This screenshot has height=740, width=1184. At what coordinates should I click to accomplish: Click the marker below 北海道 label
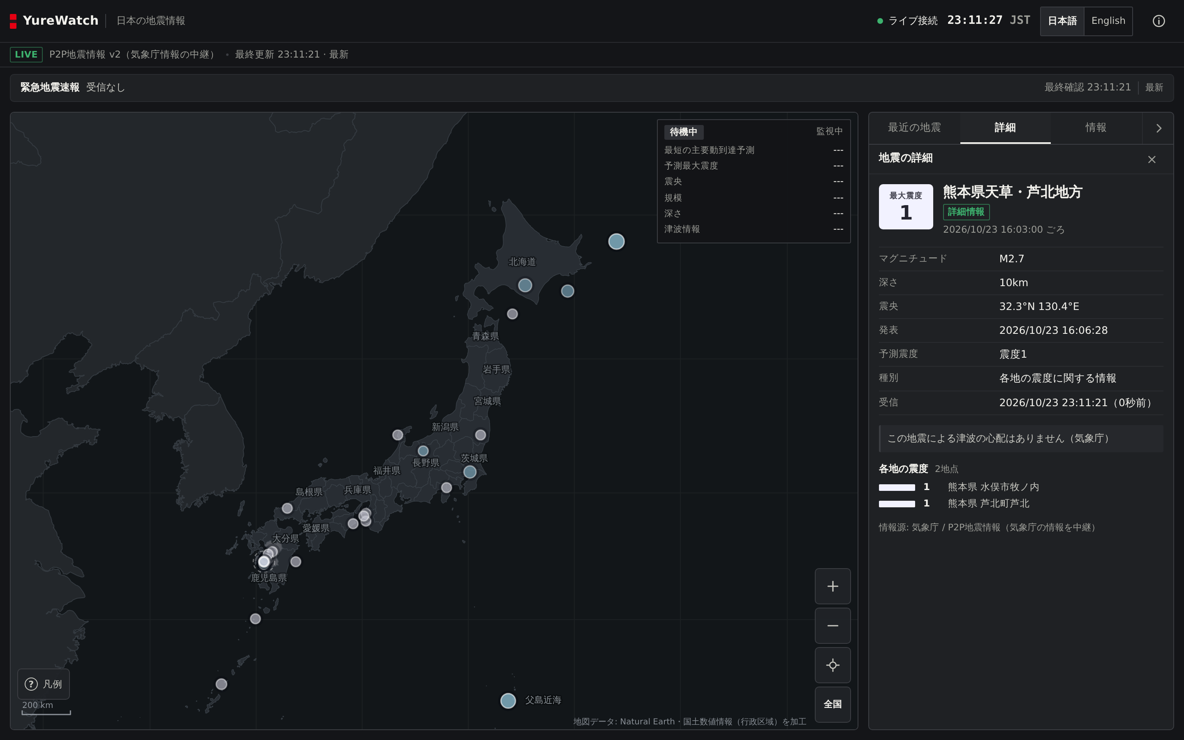pos(525,285)
